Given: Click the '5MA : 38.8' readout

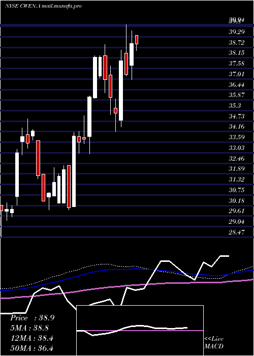Looking at the screenshot, I should coord(29,328).
